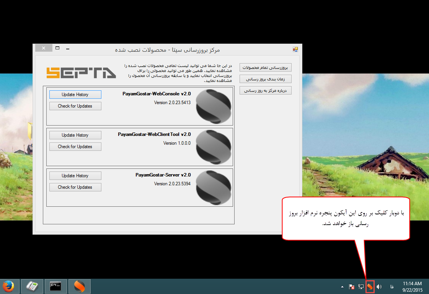Viewport: 429px width, 294px height.
Task: Open the clock showing 11:14 AM
Action: pos(412,287)
